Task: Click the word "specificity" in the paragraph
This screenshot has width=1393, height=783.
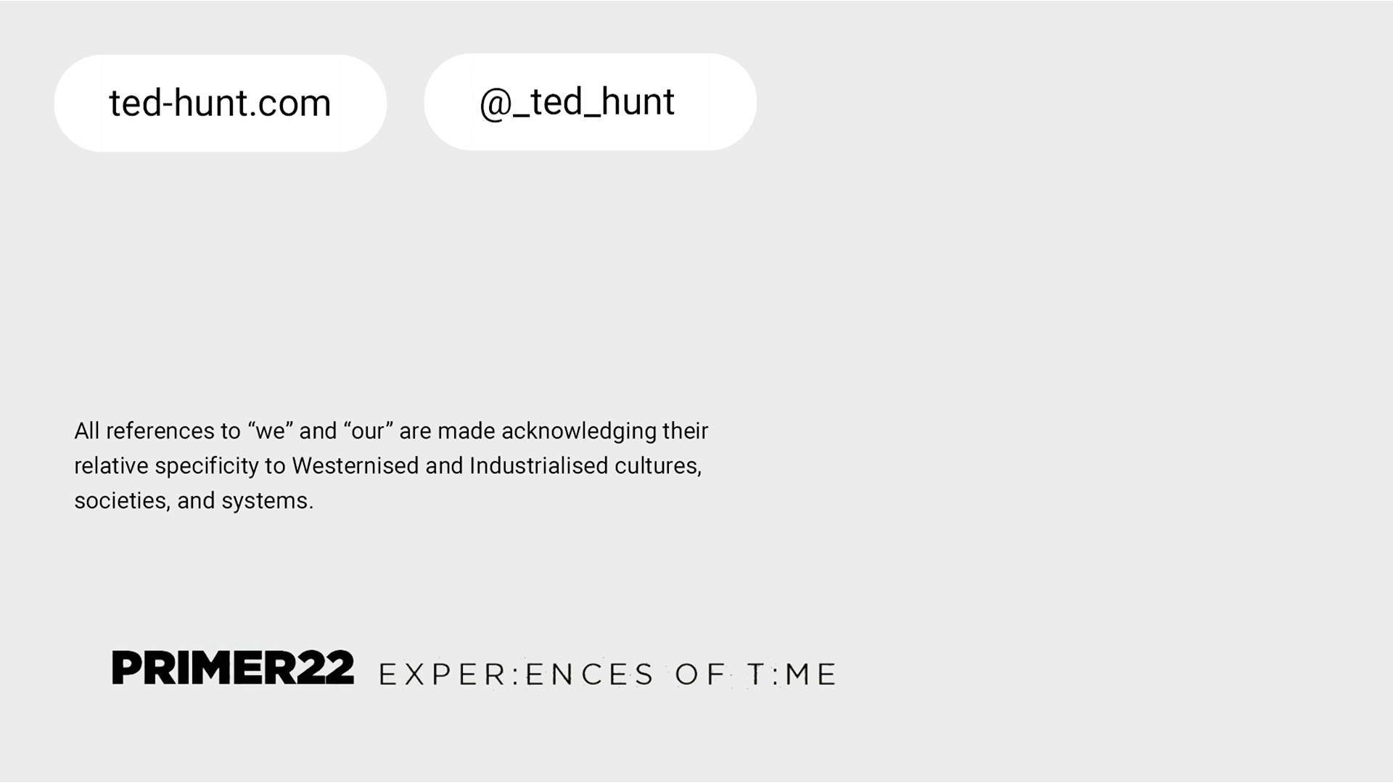Action: pyautogui.click(x=207, y=466)
